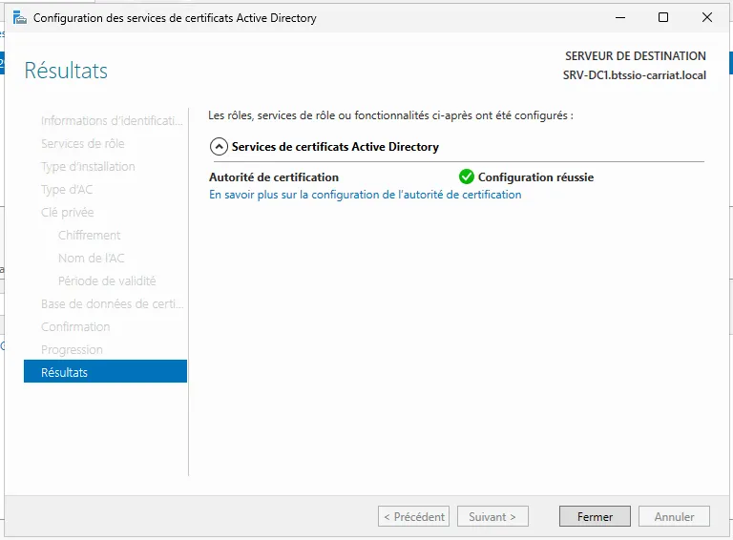Select the Type d'AC step

[66, 189]
